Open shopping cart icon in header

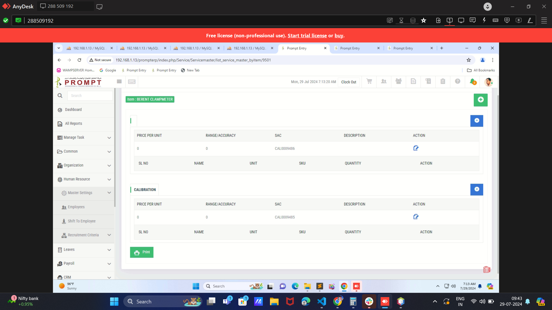[x=369, y=82]
